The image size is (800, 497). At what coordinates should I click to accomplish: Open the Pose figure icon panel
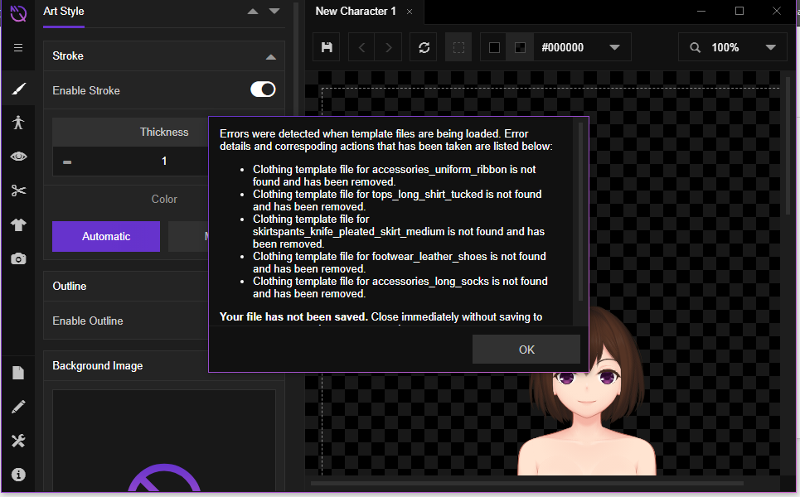point(18,123)
